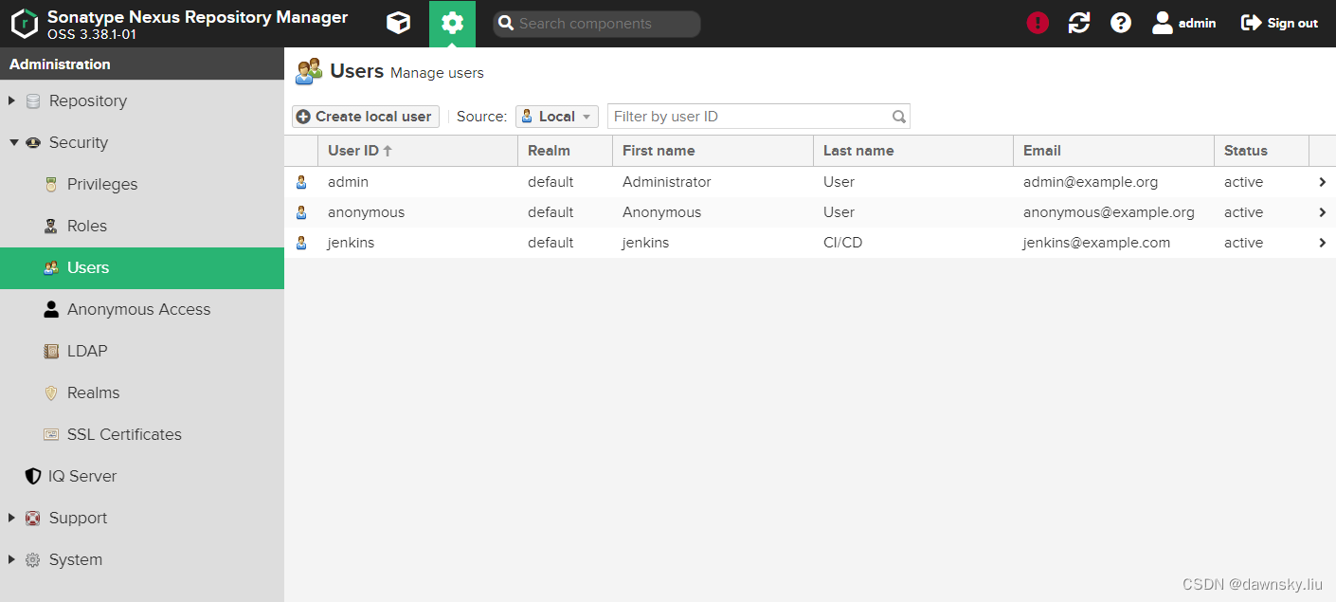Click the Security eye icon

click(x=33, y=142)
